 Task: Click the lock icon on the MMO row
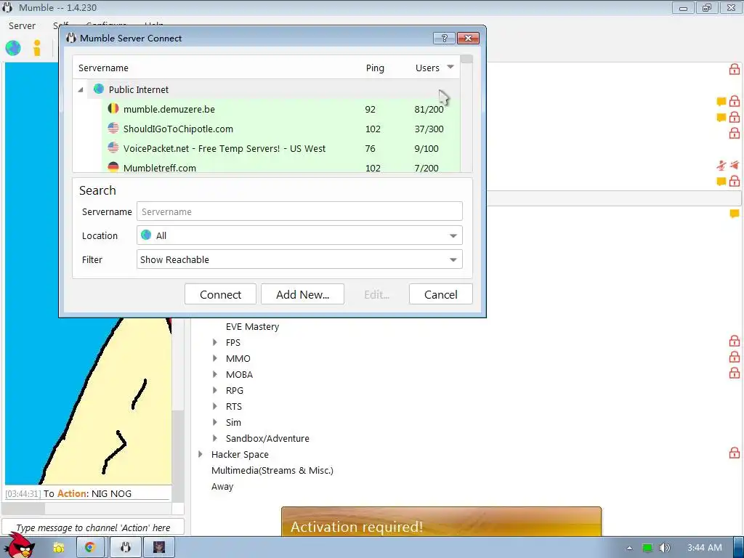point(734,357)
